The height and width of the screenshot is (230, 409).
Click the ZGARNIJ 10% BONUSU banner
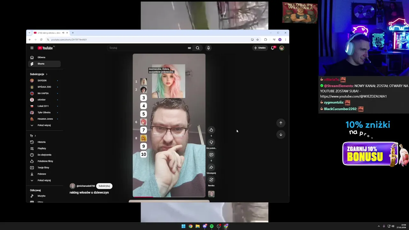click(370, 154)
